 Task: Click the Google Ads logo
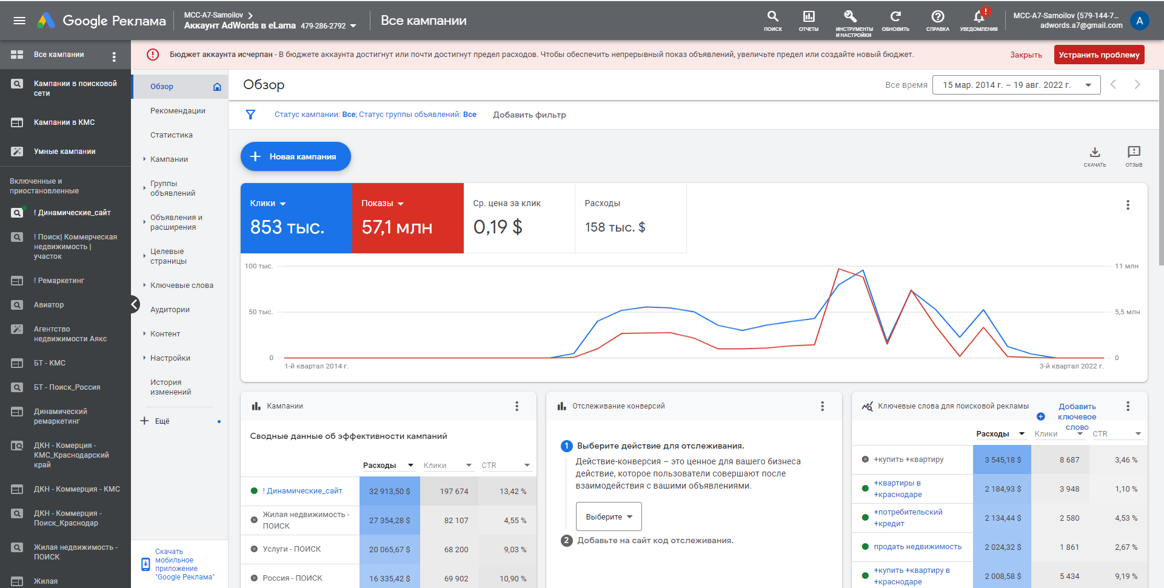point(46,21)
